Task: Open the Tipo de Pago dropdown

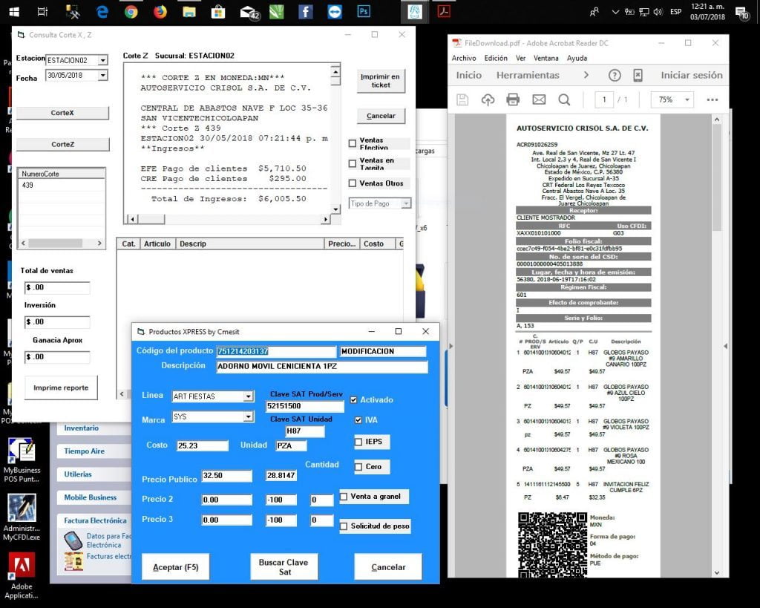Action: click(406, 203)
